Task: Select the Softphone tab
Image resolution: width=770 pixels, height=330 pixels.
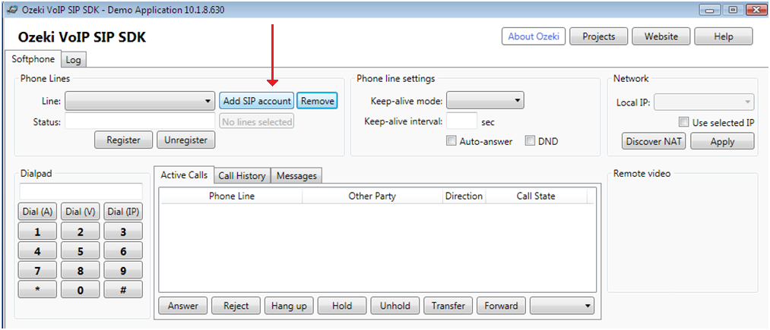Action: [x=33, y=59]
